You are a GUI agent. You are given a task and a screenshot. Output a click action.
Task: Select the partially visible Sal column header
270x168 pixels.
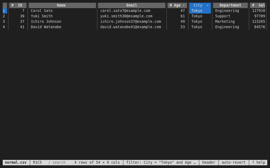click(x=258, y=5)
